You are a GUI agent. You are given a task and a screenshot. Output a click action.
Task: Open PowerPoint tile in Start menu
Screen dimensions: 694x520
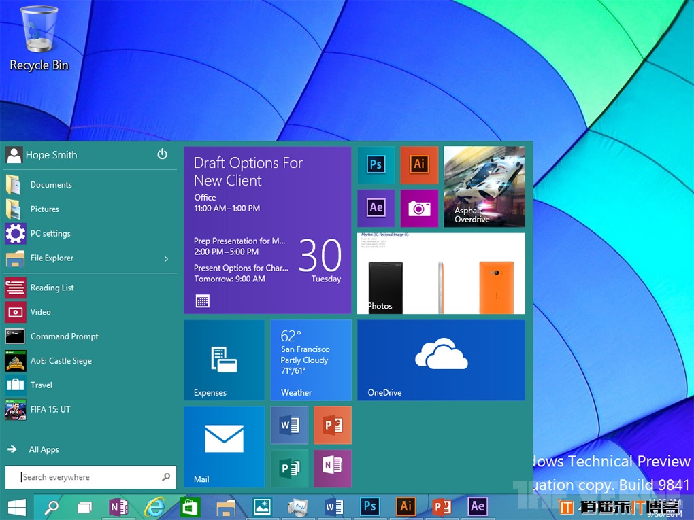(x=333, y=426)
